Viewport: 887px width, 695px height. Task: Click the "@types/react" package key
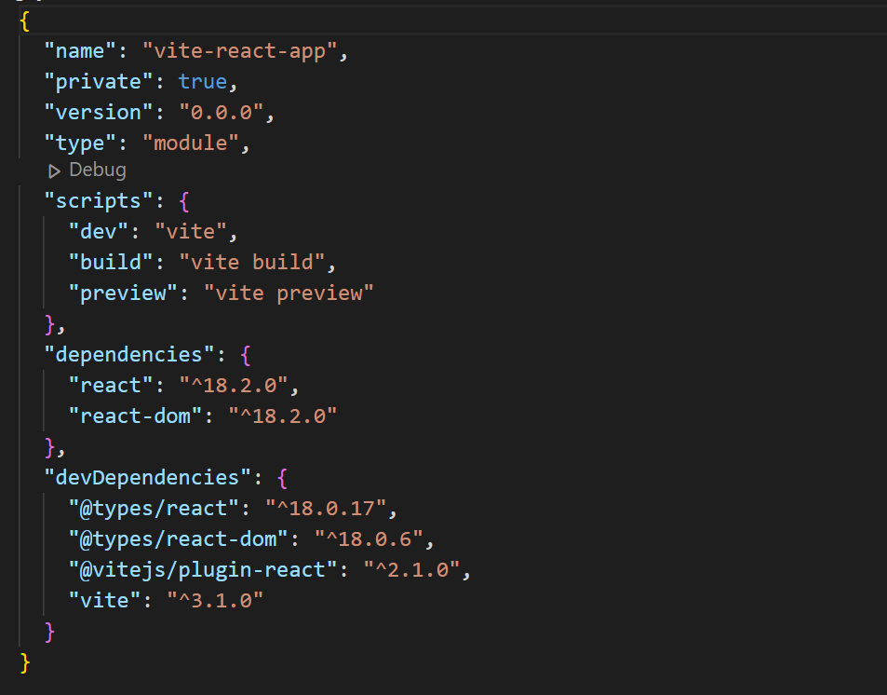tap(154, 508)
